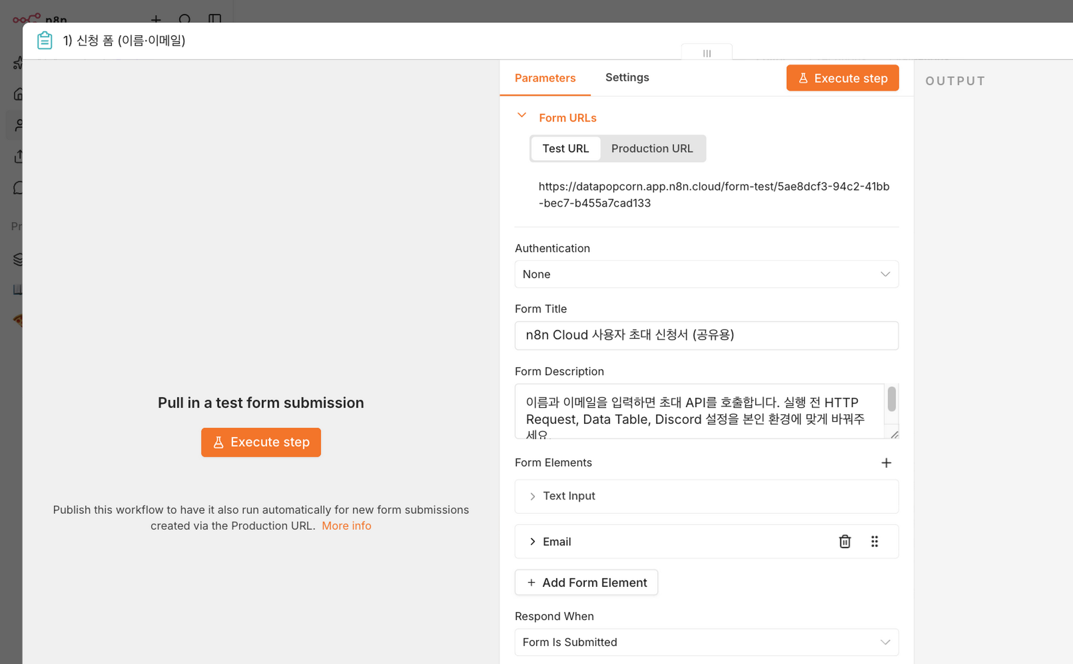Click the OUTPUT panel heading

(955, 81)
